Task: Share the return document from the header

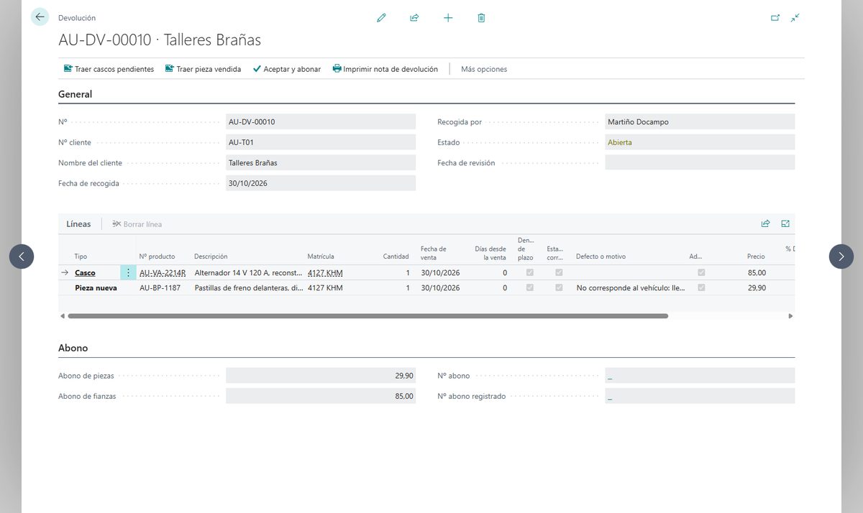Action: coord(414,18)
